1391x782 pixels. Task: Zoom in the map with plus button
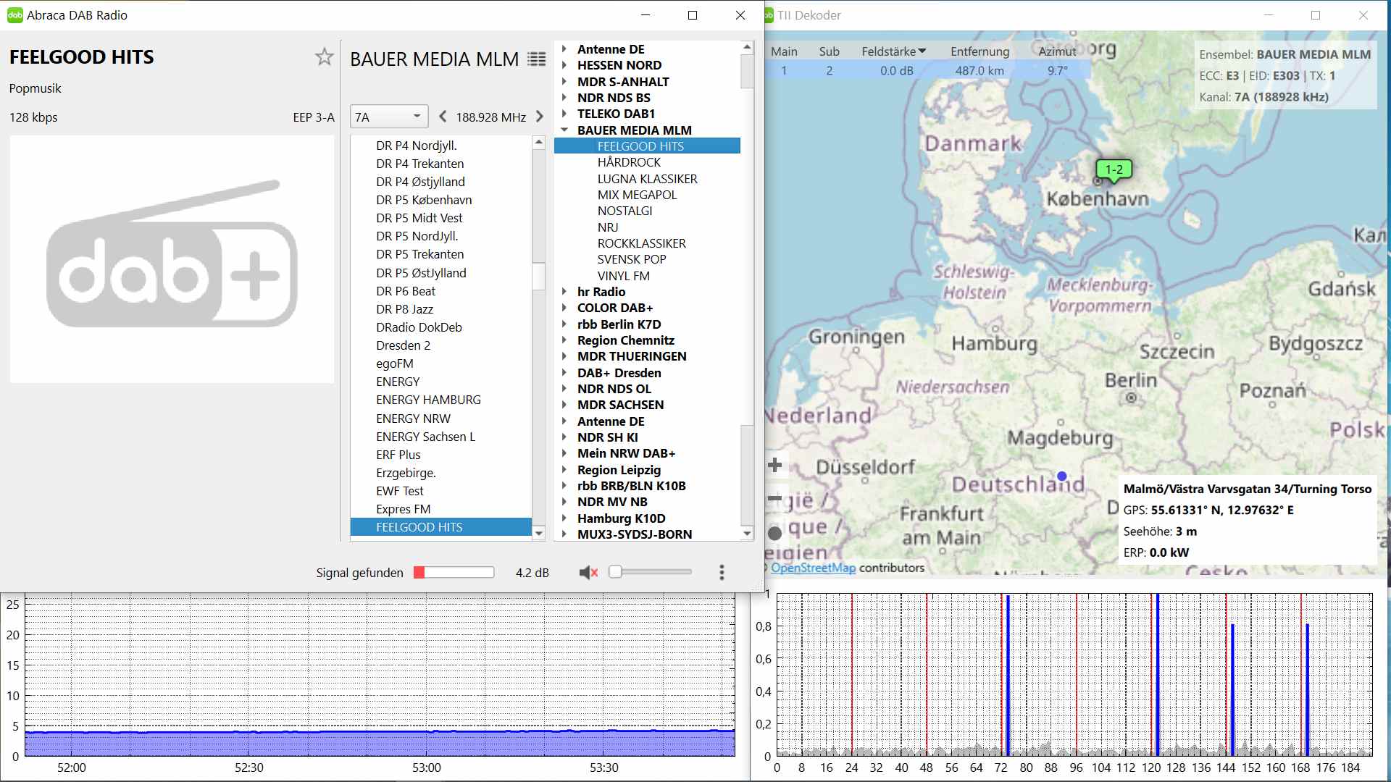coord(775,465)
